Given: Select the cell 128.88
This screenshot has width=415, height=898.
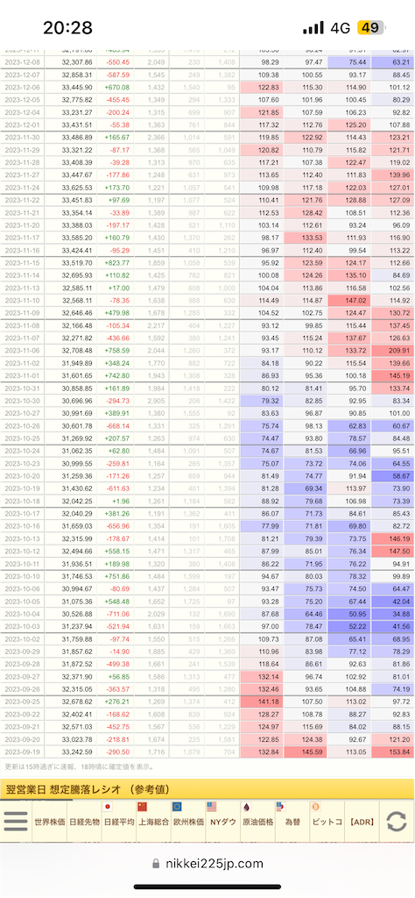Looking at the screenshot, I should pyautogui.click(x=349, y=200).
